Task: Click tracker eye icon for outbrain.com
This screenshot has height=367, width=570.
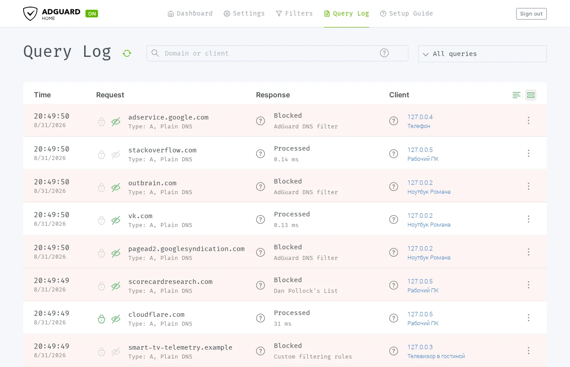Action: click(x=116, y=187)
